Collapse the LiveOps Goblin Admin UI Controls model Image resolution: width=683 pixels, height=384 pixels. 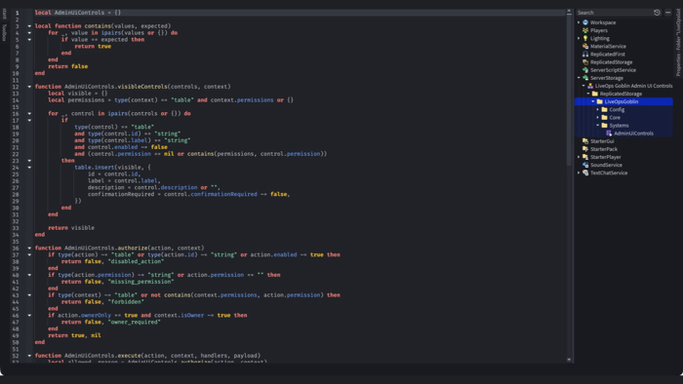pos(583,86)
